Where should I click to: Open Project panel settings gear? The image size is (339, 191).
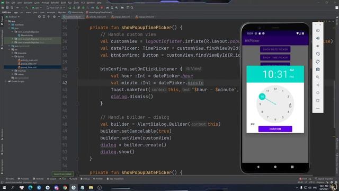[54, 16]
